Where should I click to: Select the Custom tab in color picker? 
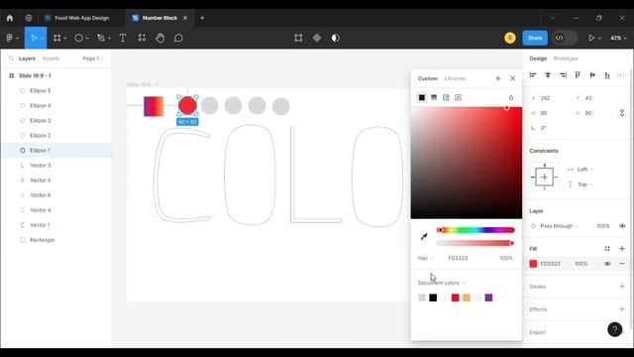click(427, 78)
